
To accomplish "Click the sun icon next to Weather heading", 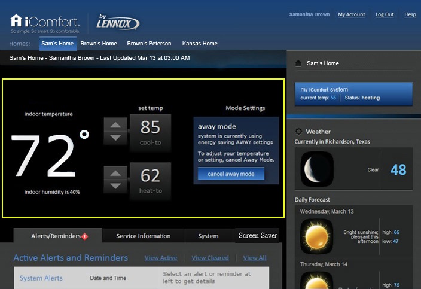I will [298, 131].
